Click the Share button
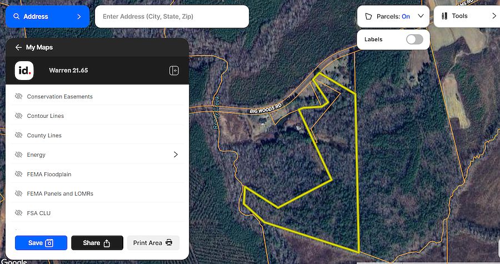 click(x=97, y=243)
